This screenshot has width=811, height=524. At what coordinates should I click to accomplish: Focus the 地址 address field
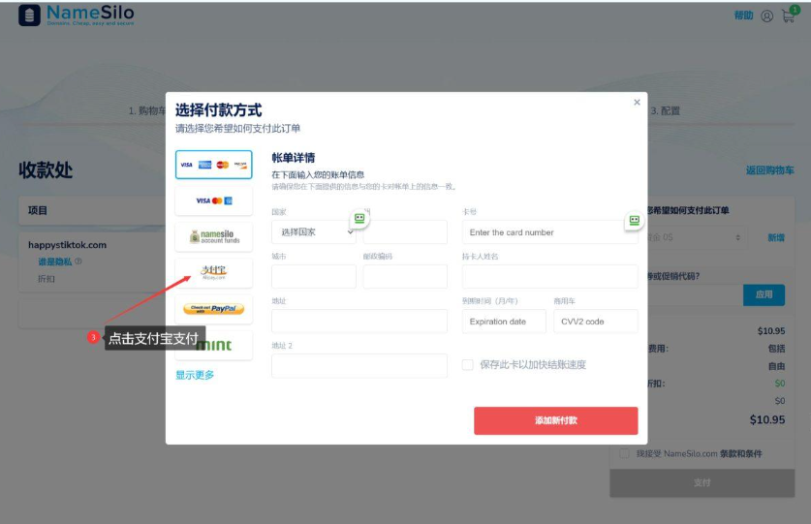tap(359, 322)
